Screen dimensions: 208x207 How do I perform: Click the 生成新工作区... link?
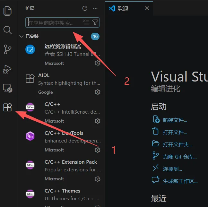(180, 181)
